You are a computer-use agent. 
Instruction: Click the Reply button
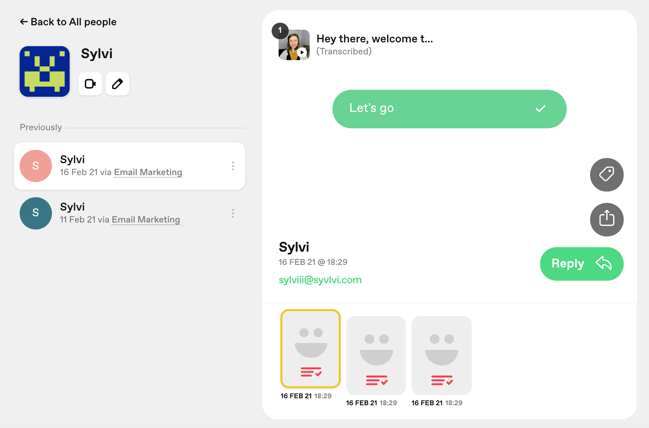coord(582,264)
